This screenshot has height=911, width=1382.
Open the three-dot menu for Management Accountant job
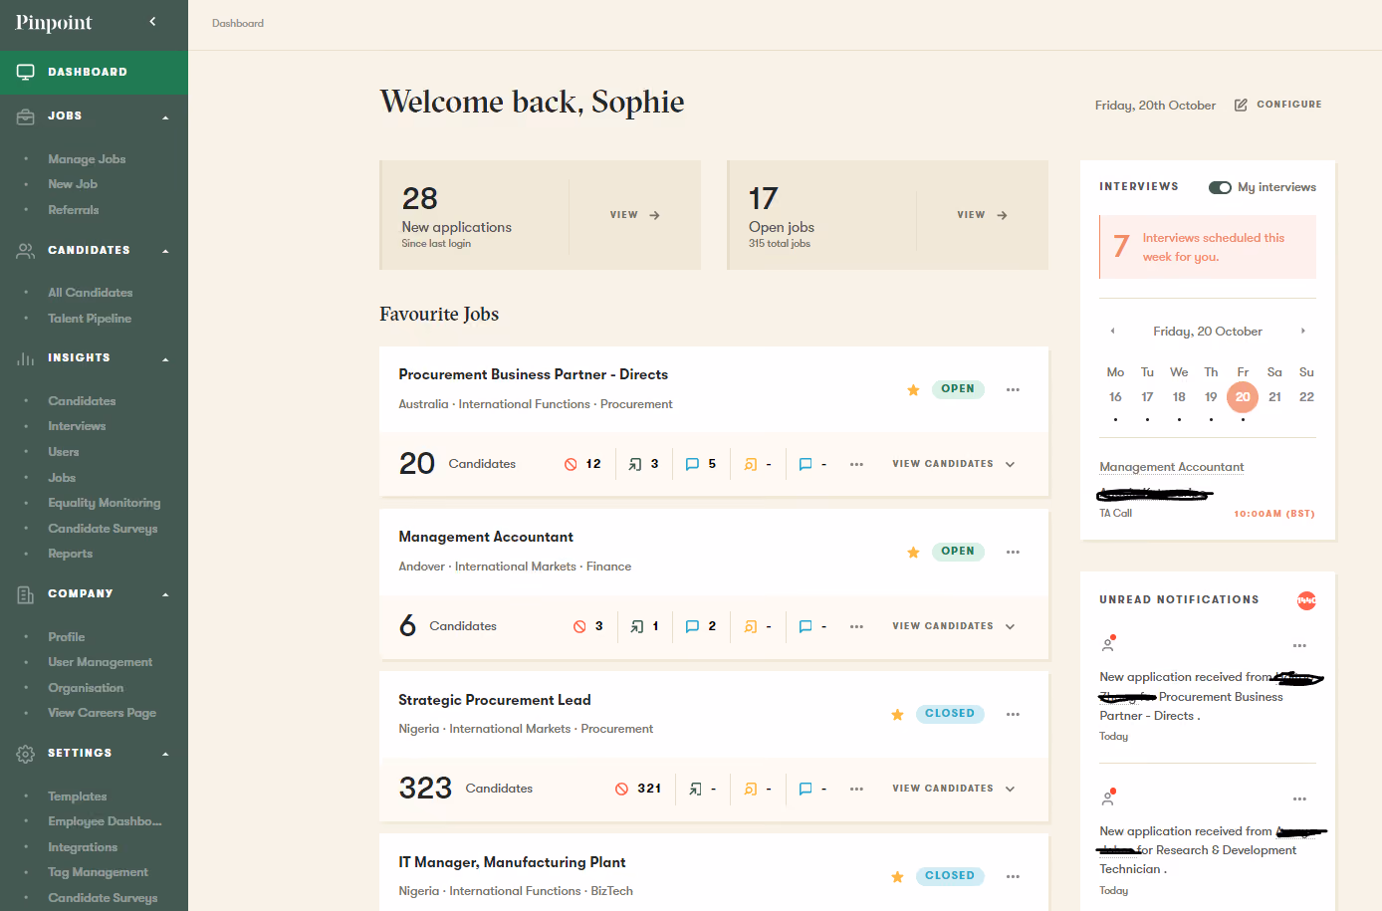point(1013,552)
